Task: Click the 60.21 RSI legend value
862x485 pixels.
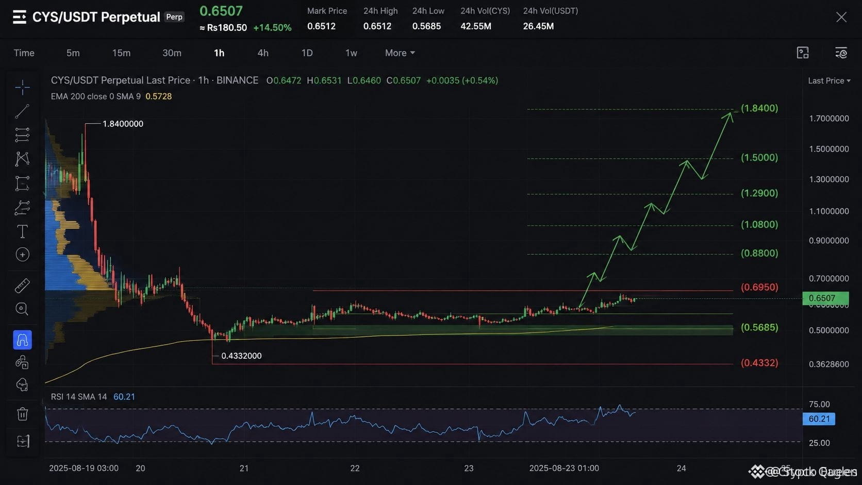Action: click(x=124, y=397)
